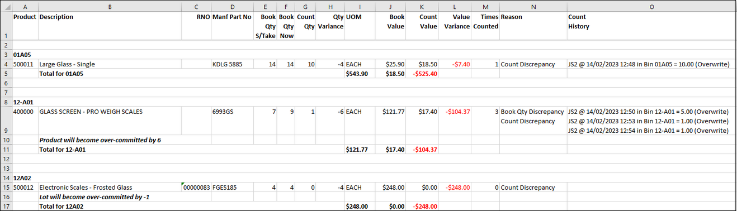The height and width of the screenshot is (211, 737).
Task: Select column B header
Action: (110, 6)
